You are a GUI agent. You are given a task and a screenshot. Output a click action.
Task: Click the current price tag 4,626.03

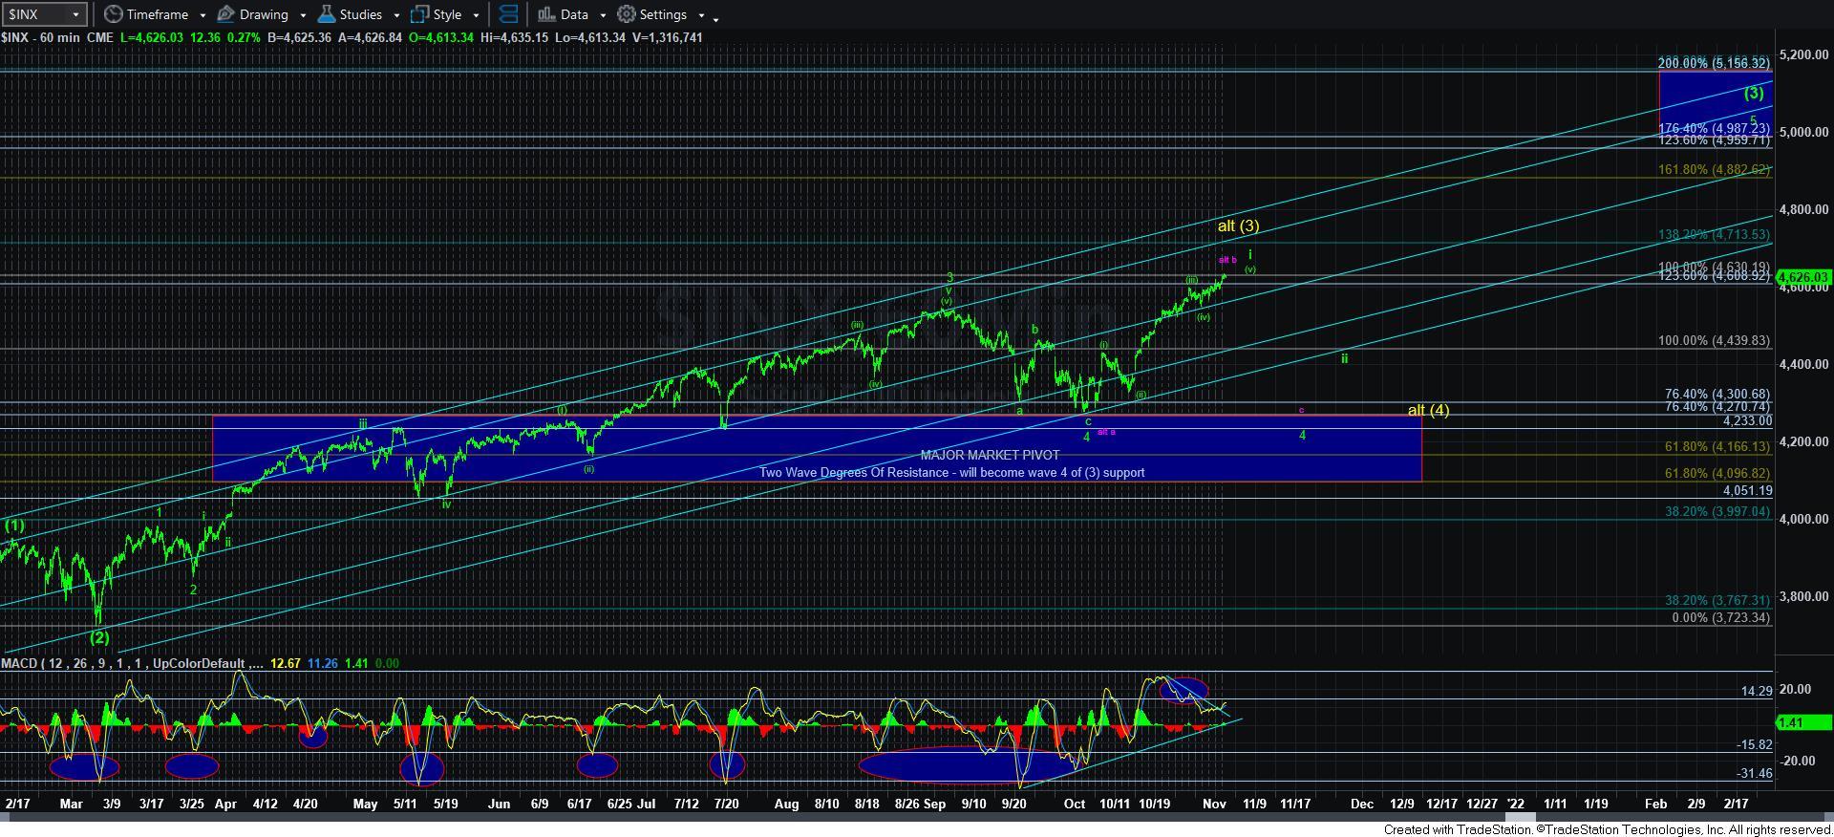(1802, 277)
